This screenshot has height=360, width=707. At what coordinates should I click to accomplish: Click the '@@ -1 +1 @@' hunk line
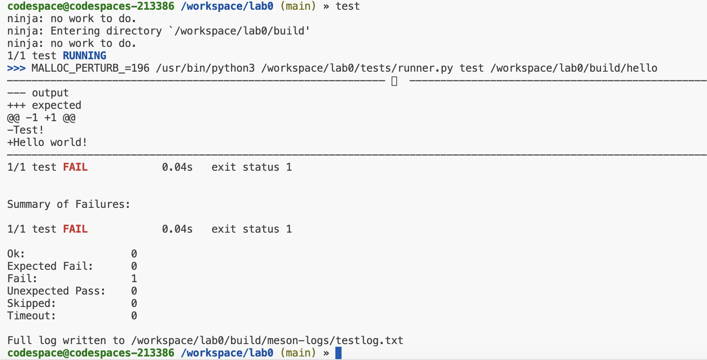pyautogui.click(x=41, y=118)
